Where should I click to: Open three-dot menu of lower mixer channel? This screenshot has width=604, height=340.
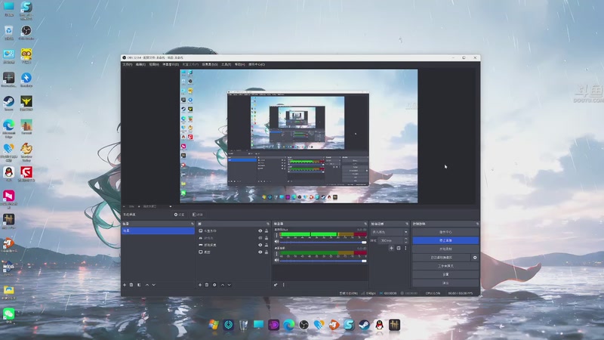pos(276,254)
